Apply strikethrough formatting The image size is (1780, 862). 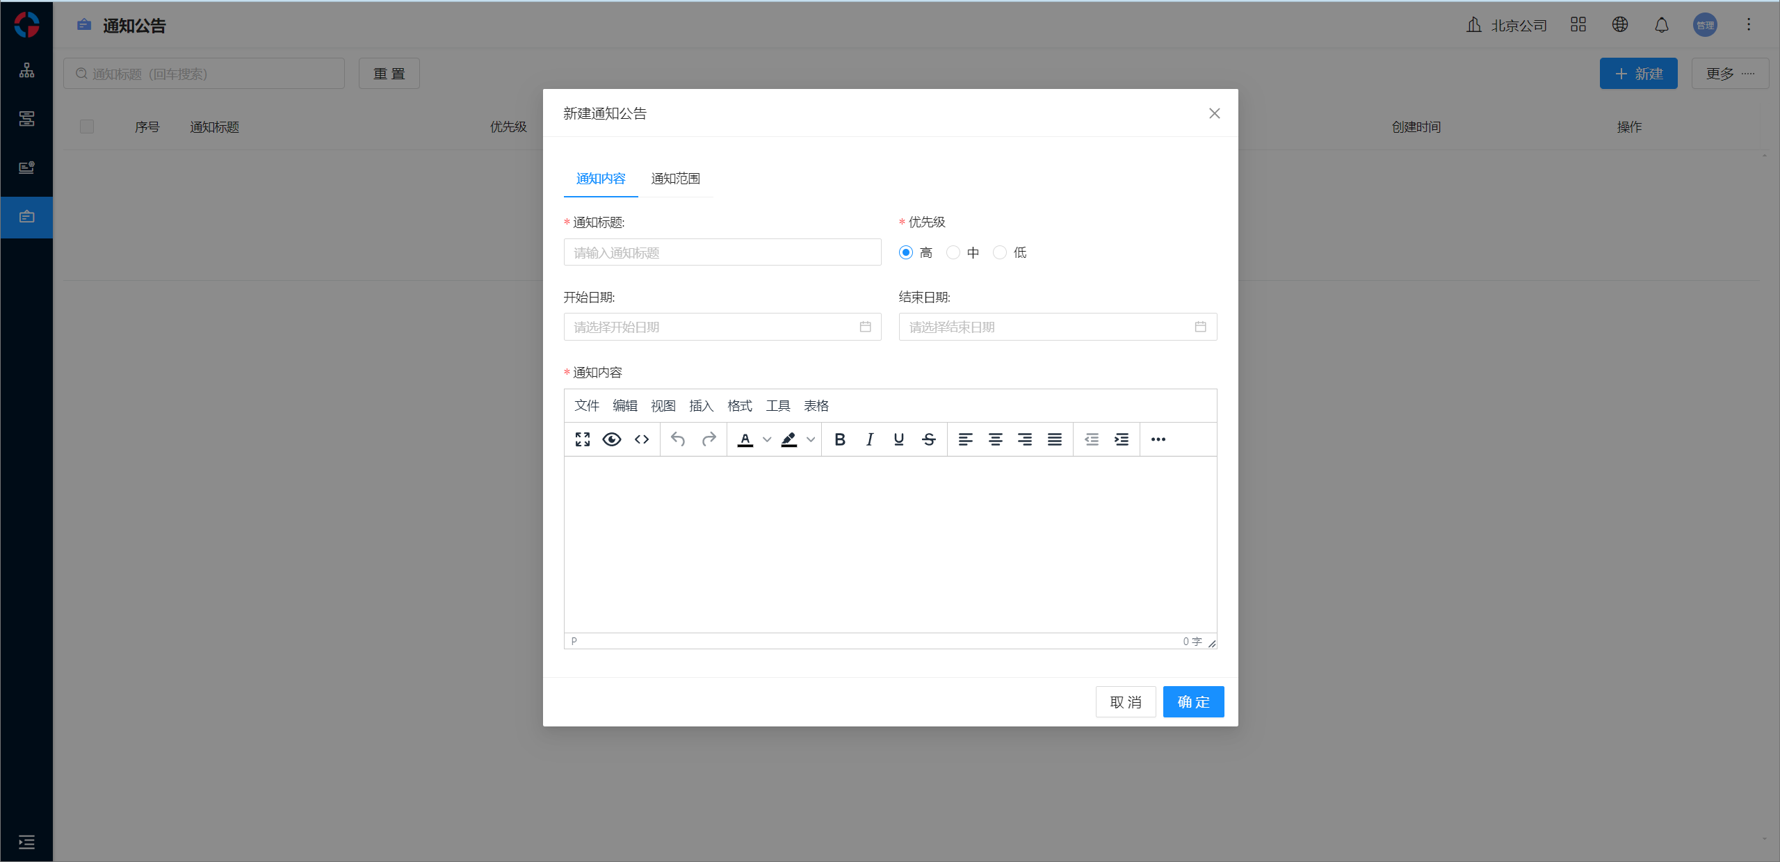point(929,439)
